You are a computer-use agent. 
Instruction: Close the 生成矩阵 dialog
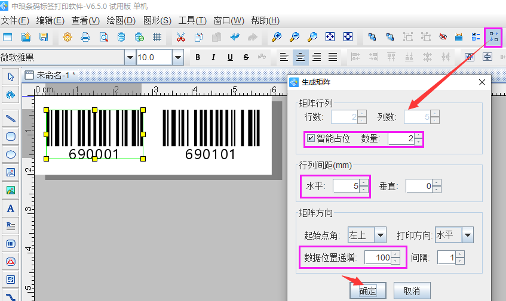click(x=482, y=82)
